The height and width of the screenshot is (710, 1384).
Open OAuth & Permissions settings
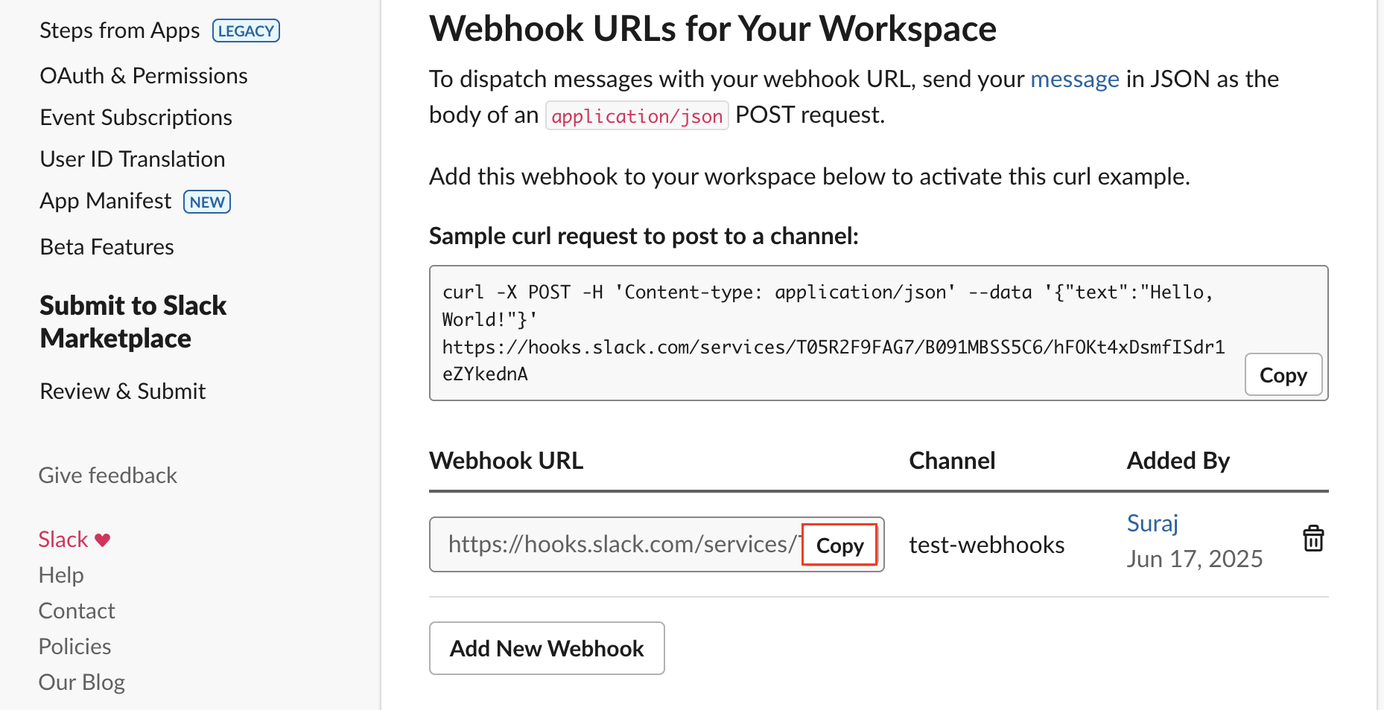143,74
